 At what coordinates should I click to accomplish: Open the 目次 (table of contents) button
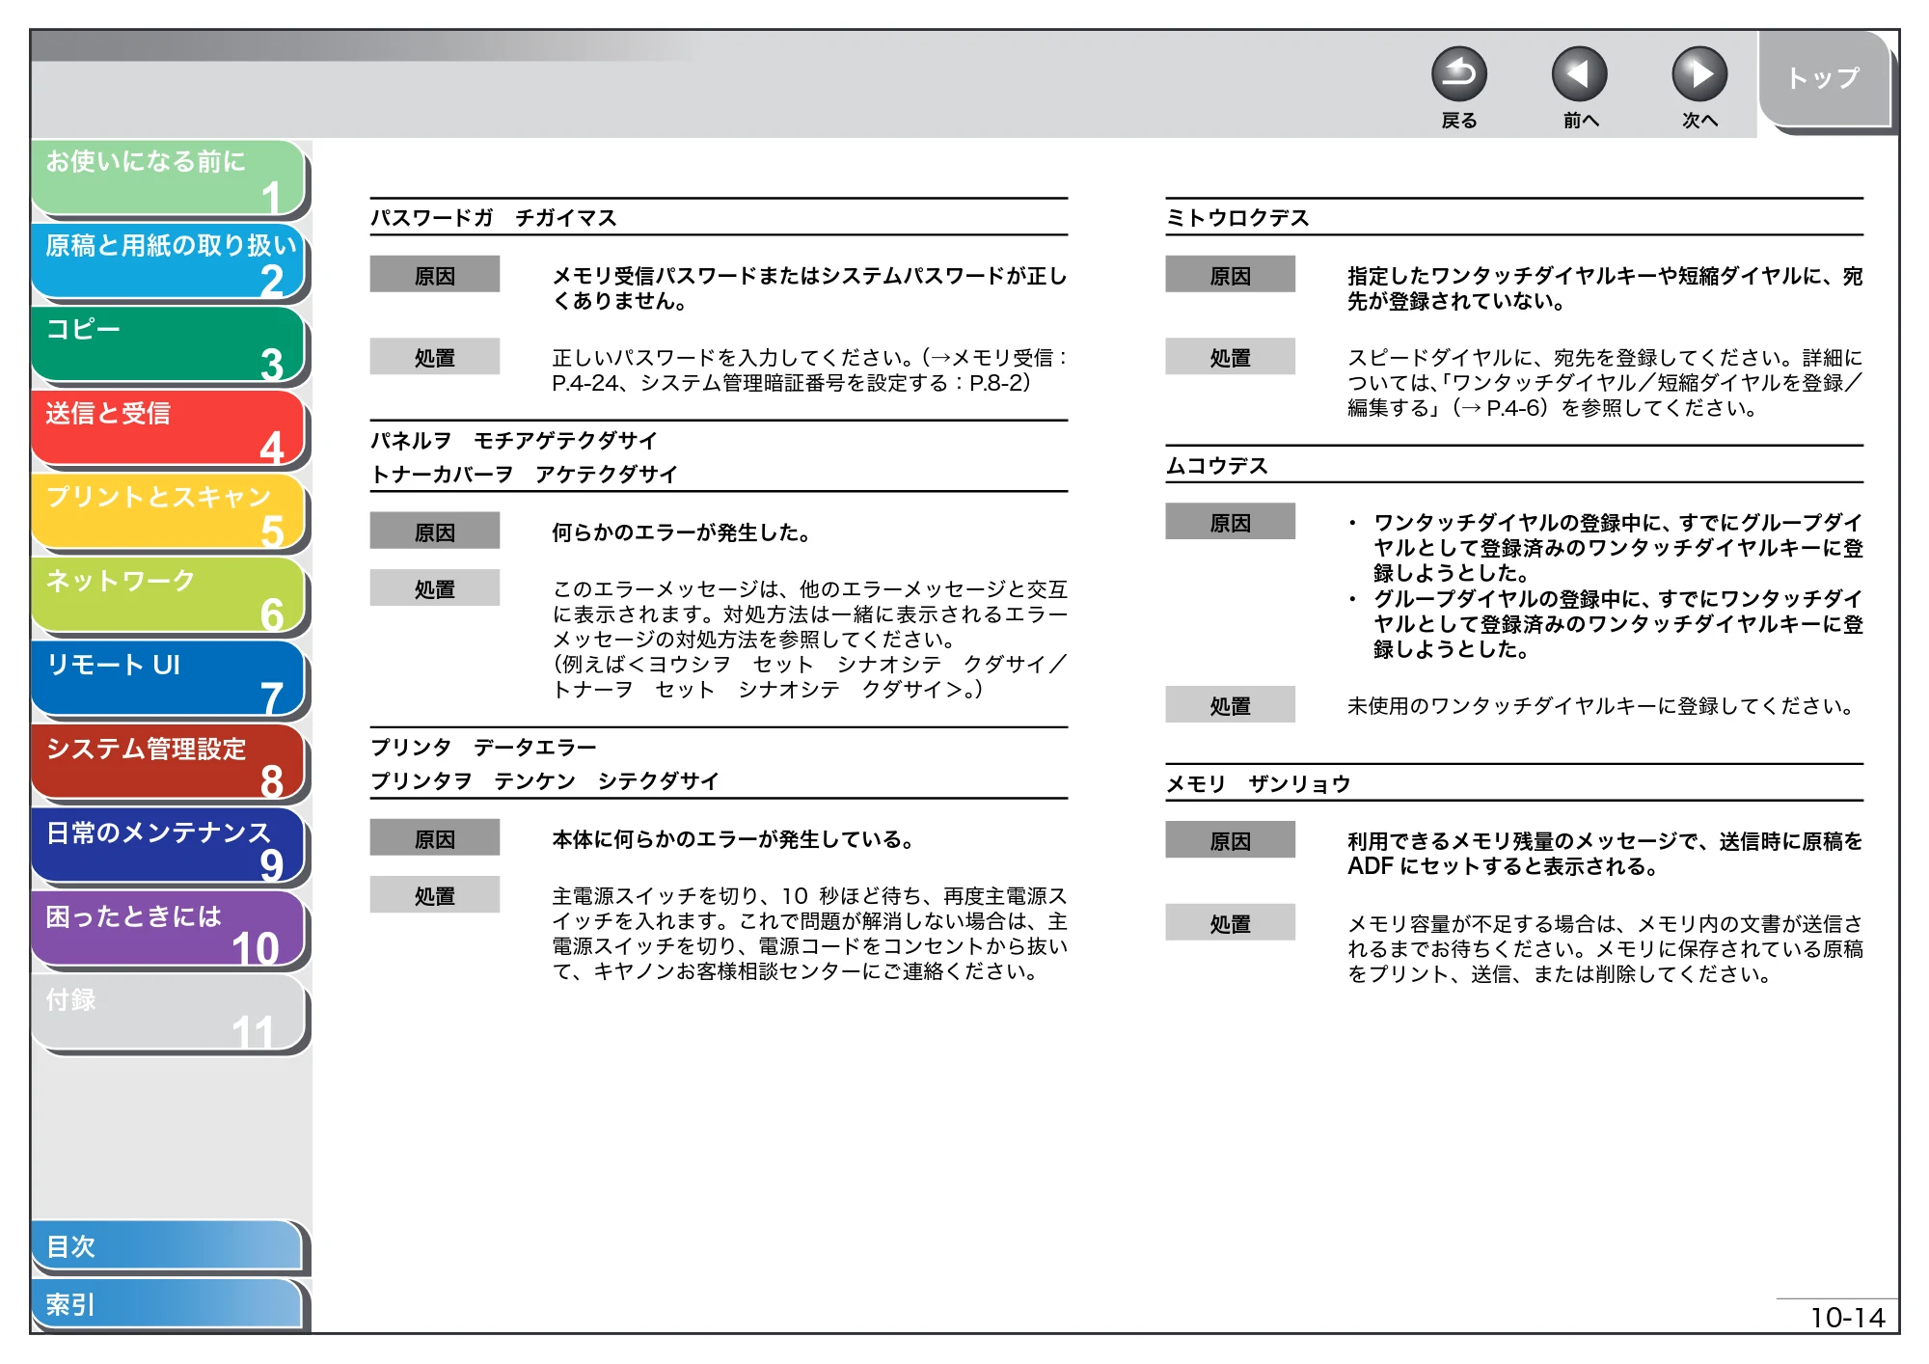click(168, 1246)
